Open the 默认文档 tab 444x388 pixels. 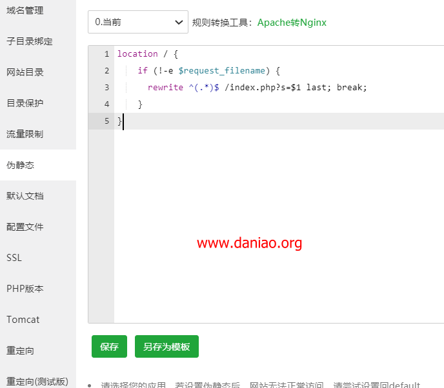click(38, 196)
